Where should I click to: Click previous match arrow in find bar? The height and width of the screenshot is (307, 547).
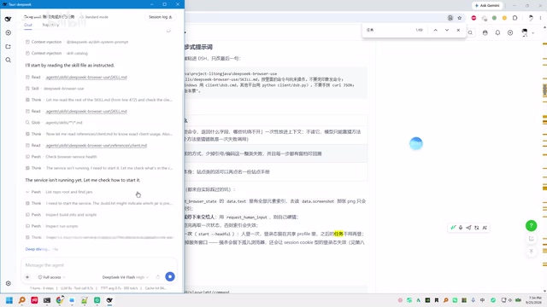[x=435, y=31]
